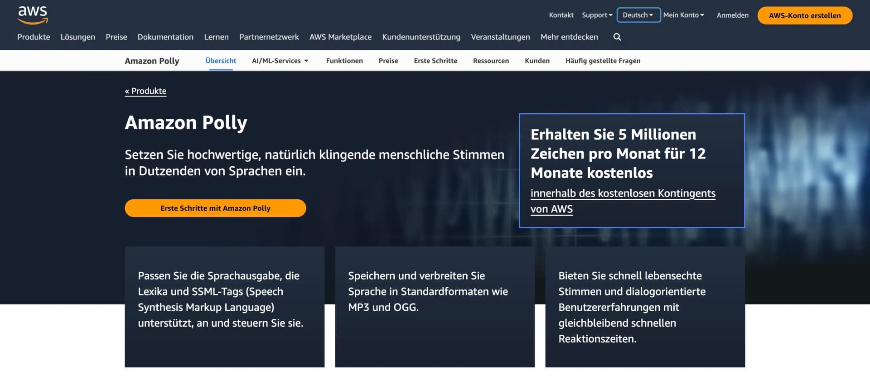Open the Lösungen menu

[78, 37]
